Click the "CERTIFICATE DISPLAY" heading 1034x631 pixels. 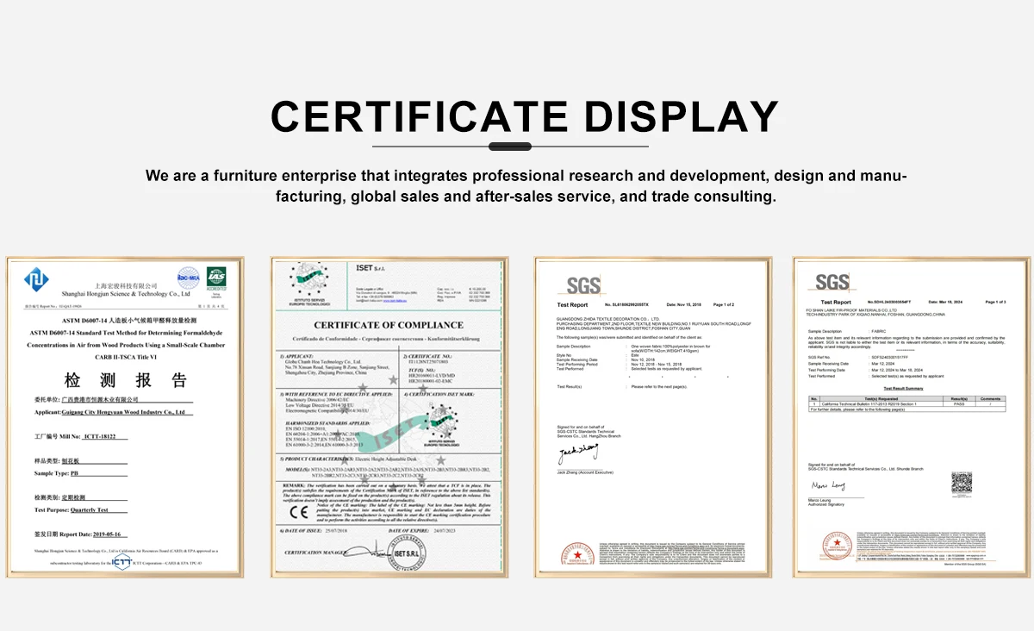pos(525,116)
